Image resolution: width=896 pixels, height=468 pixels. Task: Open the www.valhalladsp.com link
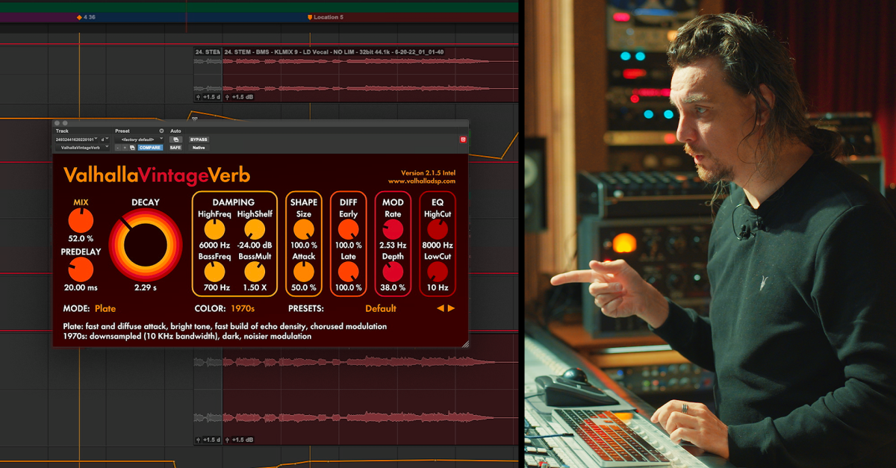pyautogui.click(x=421, y=181)
